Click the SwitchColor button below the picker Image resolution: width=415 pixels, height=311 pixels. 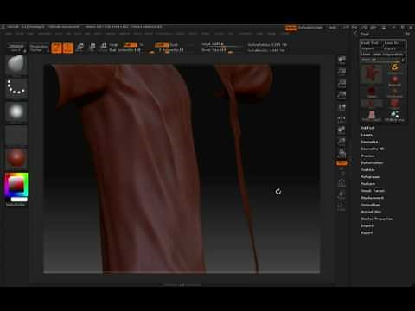(16, 205)
